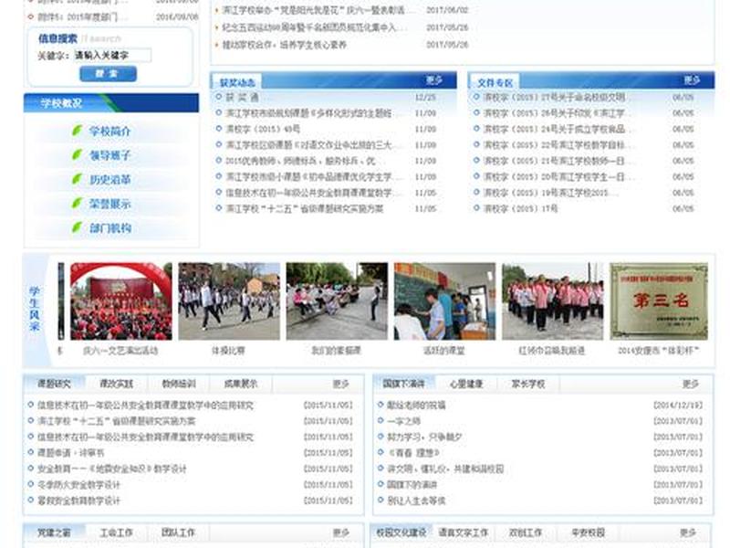Screen dimensions: 730x548
Task: Switch to the 课题研究 tab
Action: (54, 384)
